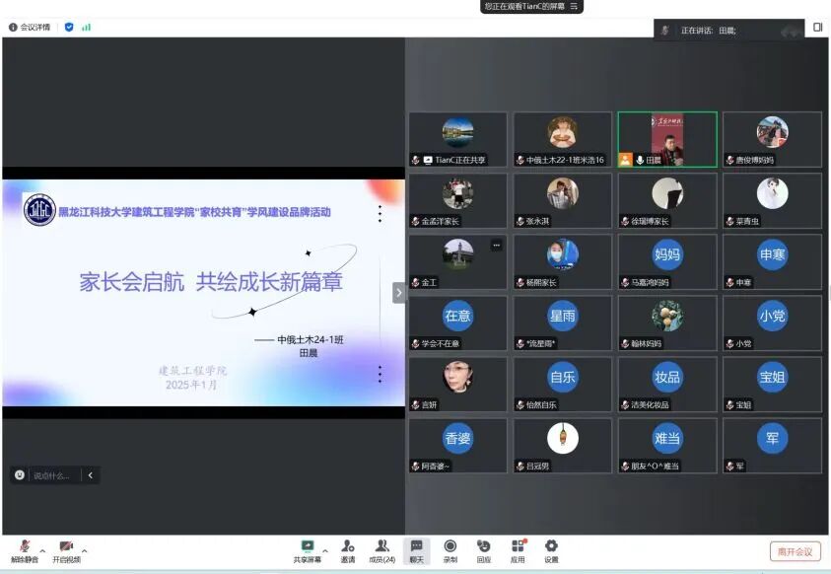Open the menu in the screen-viewing banner

[x=577, y=7]
